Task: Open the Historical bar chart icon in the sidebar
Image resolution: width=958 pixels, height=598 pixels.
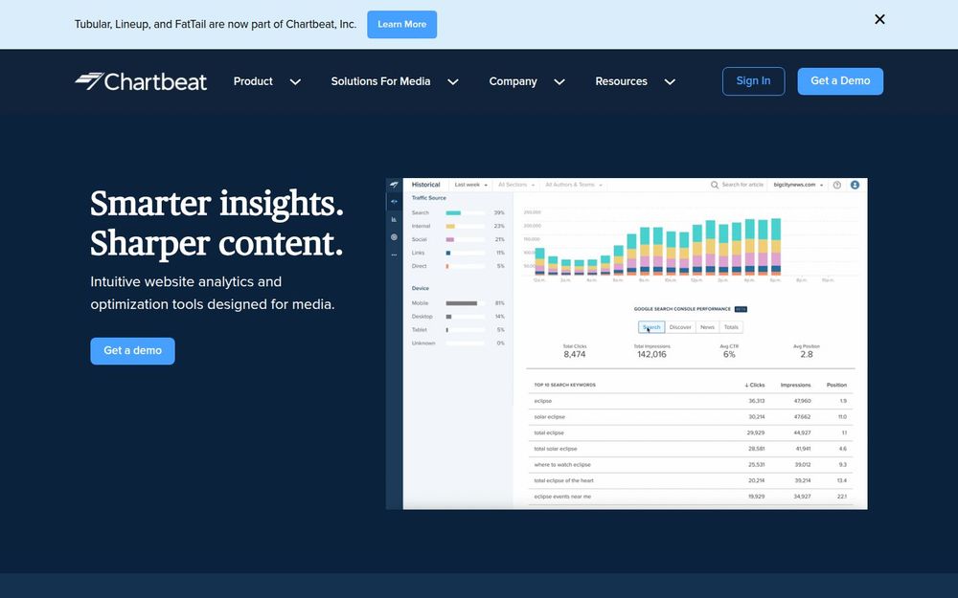Action: pyautogui.click(x=394, y=219)
